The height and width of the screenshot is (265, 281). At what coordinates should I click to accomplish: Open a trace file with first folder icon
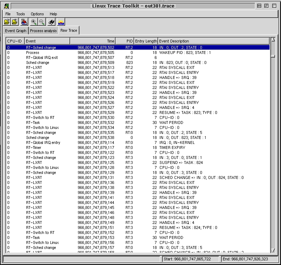[x=7, y=22]
